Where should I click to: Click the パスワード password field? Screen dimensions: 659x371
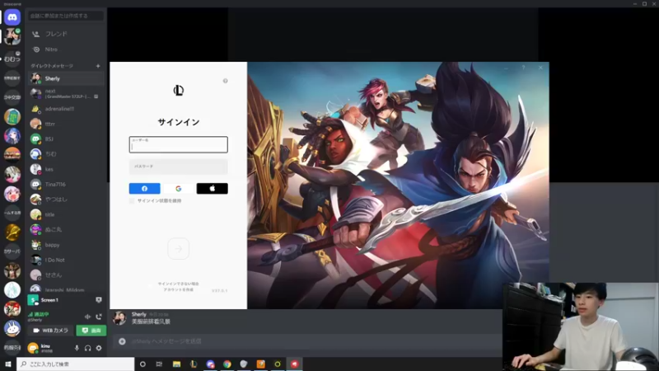[x=178, y=167]
